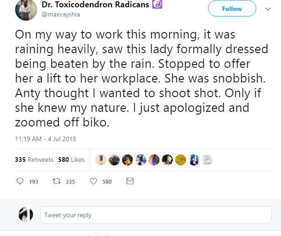The width and height of the screenshot is (281, 236).
Task: Retweet this tweet using the retweet icon
Action: [x=56, y=181]
